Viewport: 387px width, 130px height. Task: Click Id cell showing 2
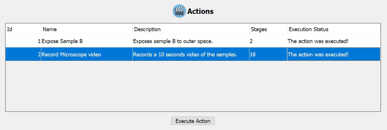(x=39, y=54)
